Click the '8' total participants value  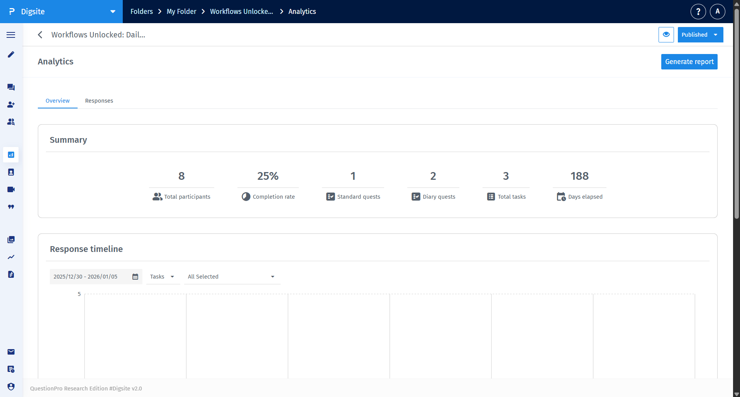[x=181, y=176]
